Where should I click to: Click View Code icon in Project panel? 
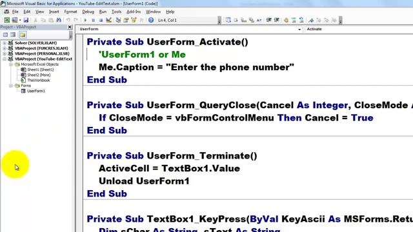[x=5, y=35]
